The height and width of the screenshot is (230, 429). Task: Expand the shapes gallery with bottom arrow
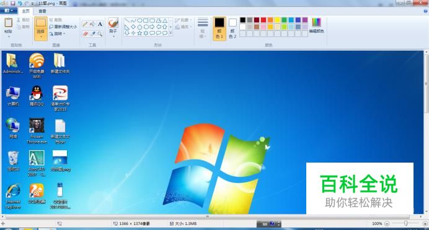point(170,33)
